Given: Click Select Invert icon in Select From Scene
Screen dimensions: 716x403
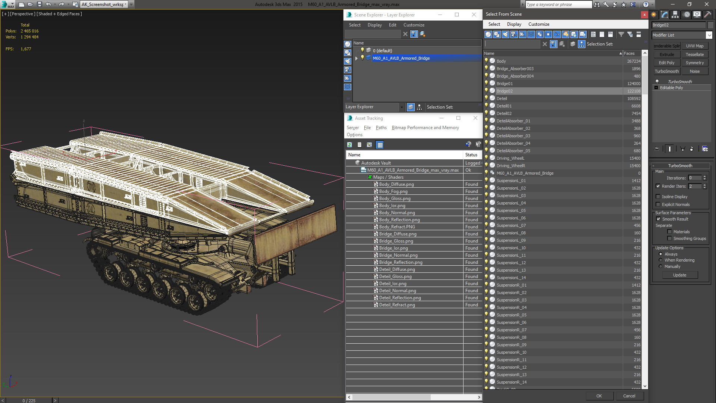Looking at the screenshot, I should pyautogui.click(x=610, y=34).
